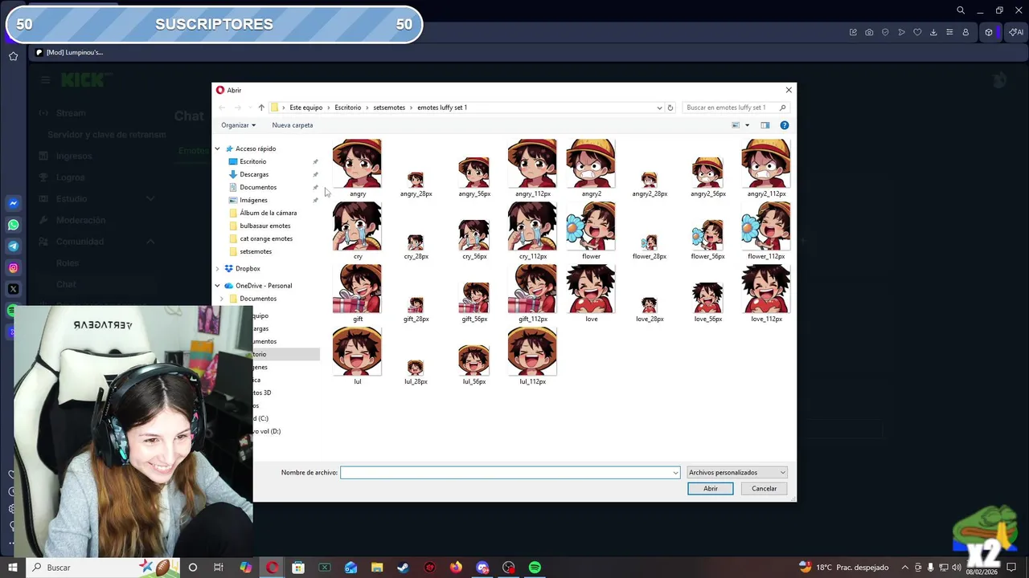Open the view options dropdown arrow
The height and width of the screenshot is (578, 1029).
click(x=747, y=125)
